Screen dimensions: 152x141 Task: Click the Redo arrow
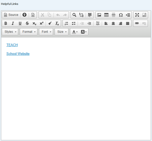(x=65, y=15)
